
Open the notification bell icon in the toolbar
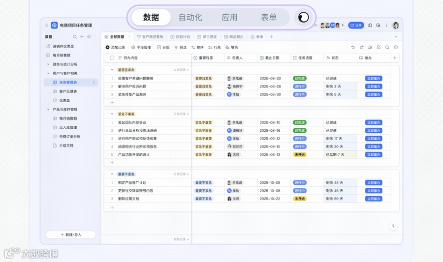(x=370, y=47)
